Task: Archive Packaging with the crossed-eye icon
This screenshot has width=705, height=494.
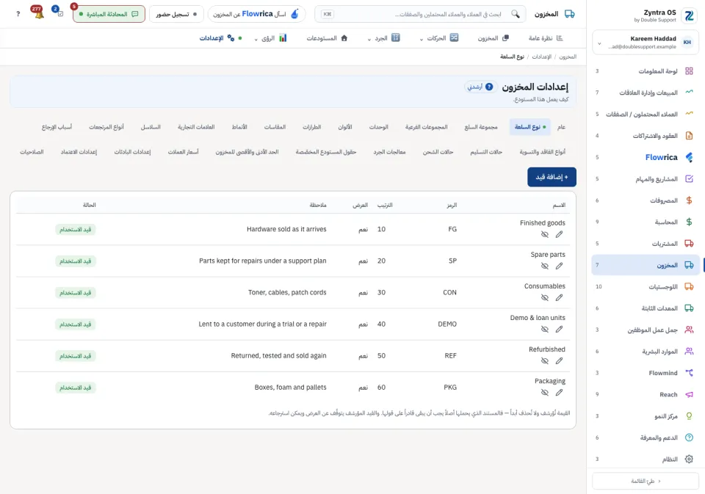Action: click(x=544, y=393)
